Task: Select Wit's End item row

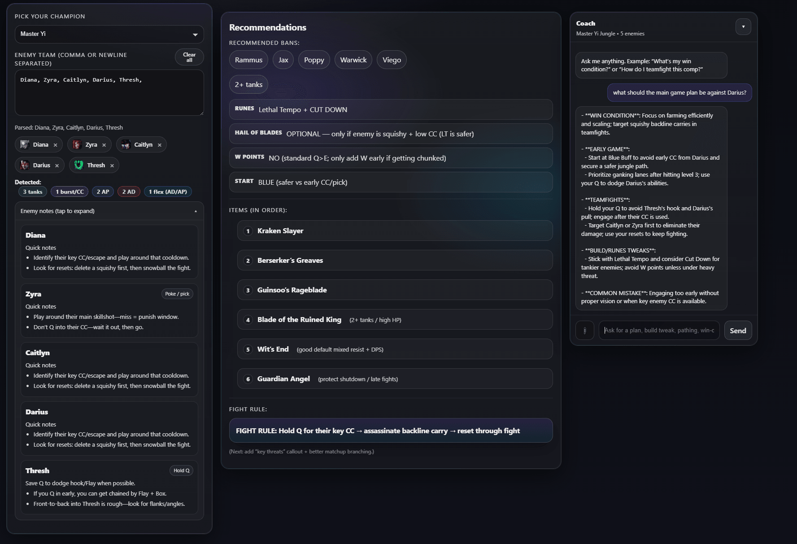Action: (x=395, y=349)
